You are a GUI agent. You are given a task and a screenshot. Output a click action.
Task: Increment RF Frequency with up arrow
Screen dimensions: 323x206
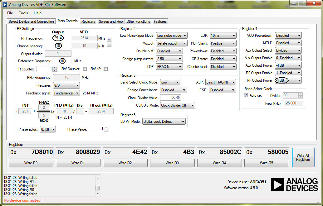click(x=109, y=39)
